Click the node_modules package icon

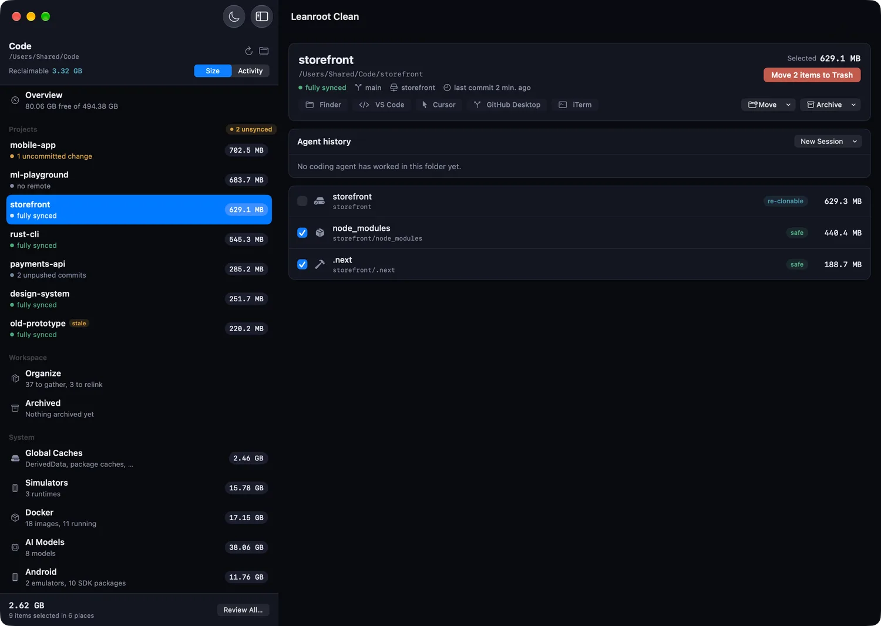click(320, 233)
